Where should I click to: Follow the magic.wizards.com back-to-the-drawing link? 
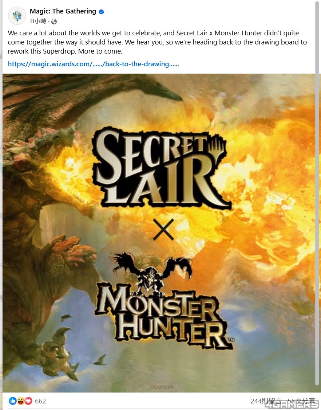93,64
